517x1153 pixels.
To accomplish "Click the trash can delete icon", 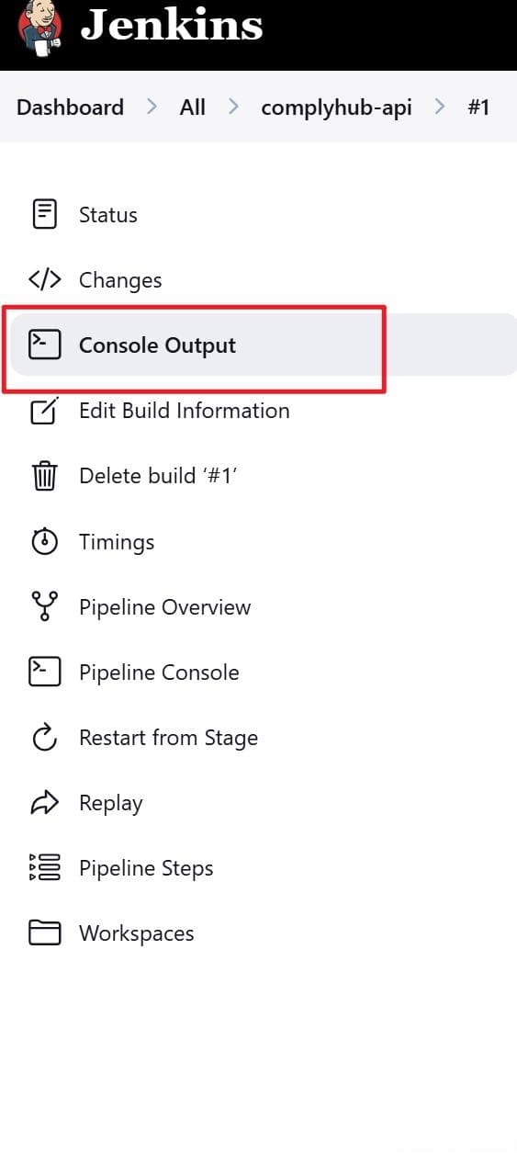I will pyautogui.click(x=45, y=476).
